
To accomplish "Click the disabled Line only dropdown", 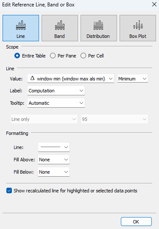I will [x=44, y=119].
